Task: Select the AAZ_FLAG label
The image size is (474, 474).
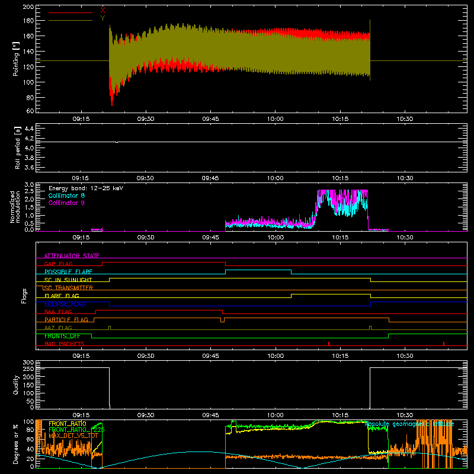Action: point(58,328)
